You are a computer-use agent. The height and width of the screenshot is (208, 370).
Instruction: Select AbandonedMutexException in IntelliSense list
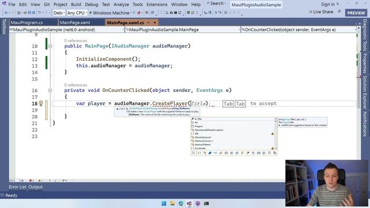232,130
